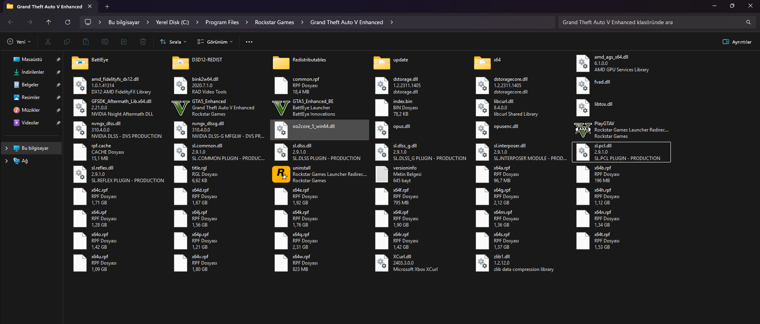Refresh the current folder view
This screenshot has height=324, width=760.
point(68,22)
